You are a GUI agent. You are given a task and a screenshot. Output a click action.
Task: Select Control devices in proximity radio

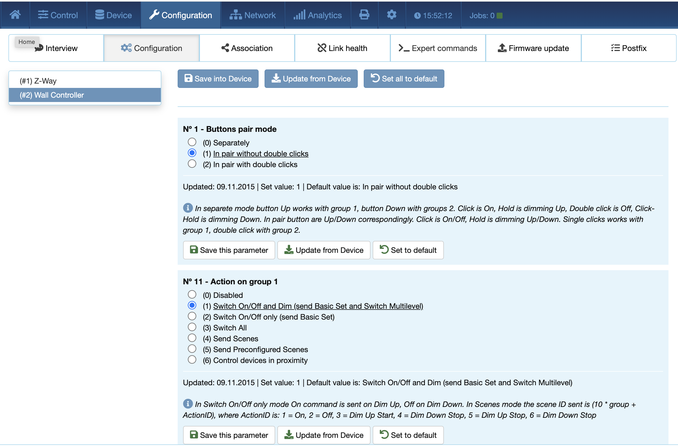tap(192, 359)
